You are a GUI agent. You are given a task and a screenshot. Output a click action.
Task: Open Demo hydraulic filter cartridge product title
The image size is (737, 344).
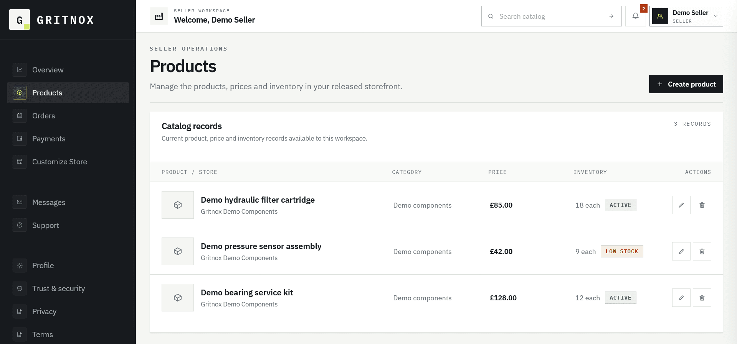coord(258,200)
